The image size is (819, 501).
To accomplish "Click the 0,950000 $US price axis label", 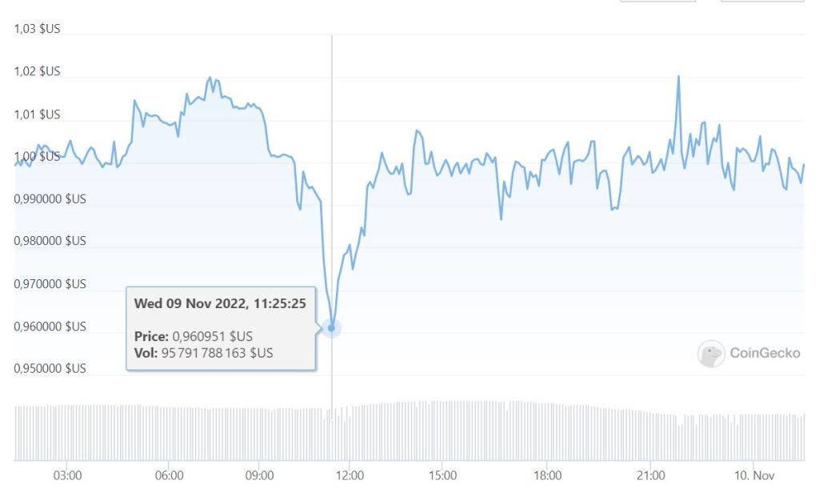I will pos(50,369).
